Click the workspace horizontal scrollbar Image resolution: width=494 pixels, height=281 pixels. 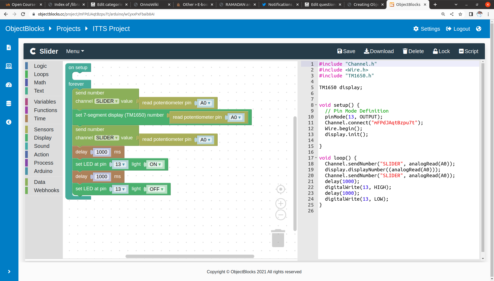tap(190, 256)
